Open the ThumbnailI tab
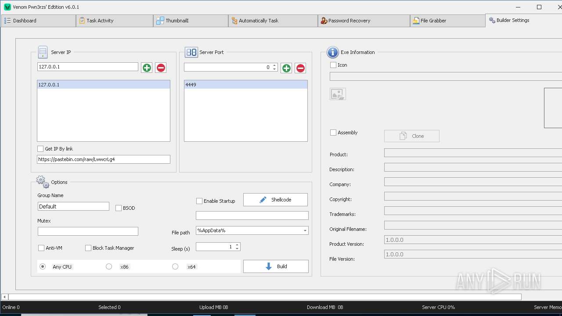 (x=191, y=21)
